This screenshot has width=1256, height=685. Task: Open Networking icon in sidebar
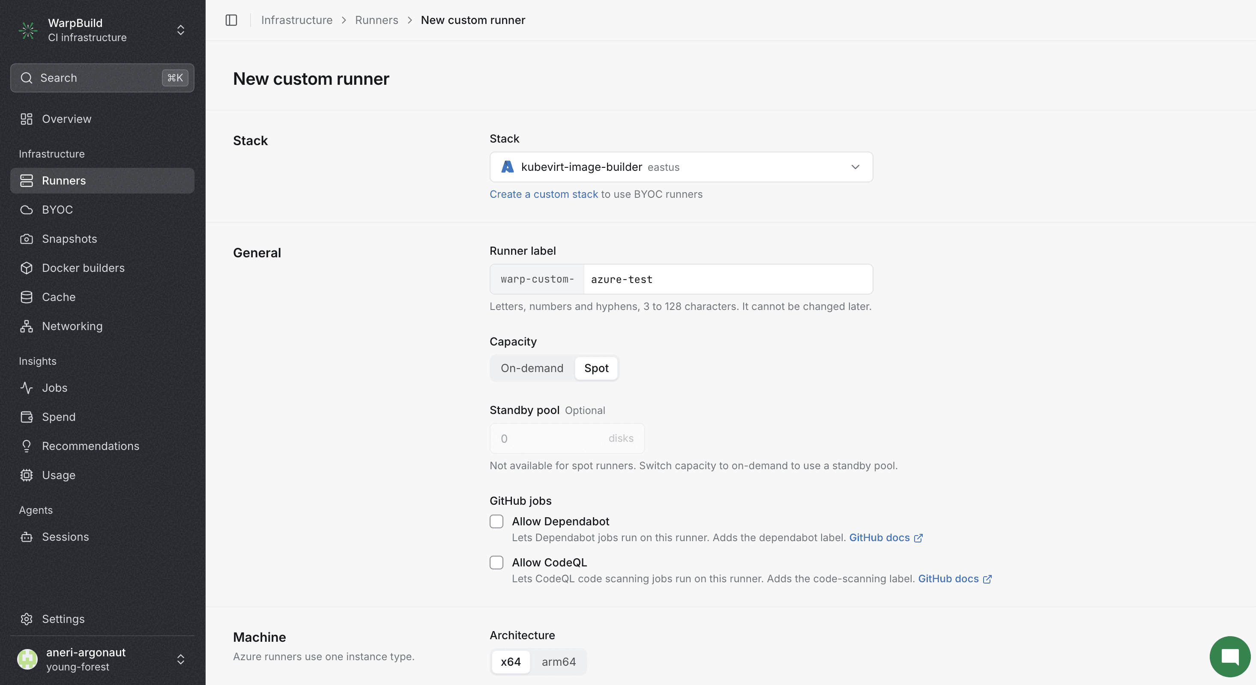point(26,326)
